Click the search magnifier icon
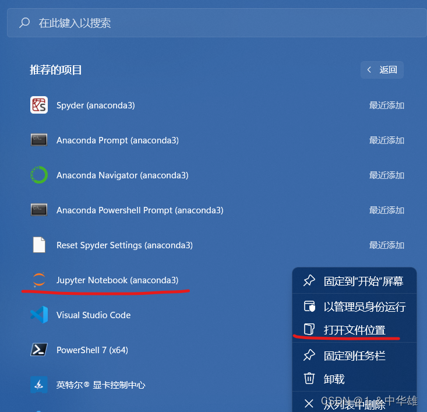 [24, 23]
